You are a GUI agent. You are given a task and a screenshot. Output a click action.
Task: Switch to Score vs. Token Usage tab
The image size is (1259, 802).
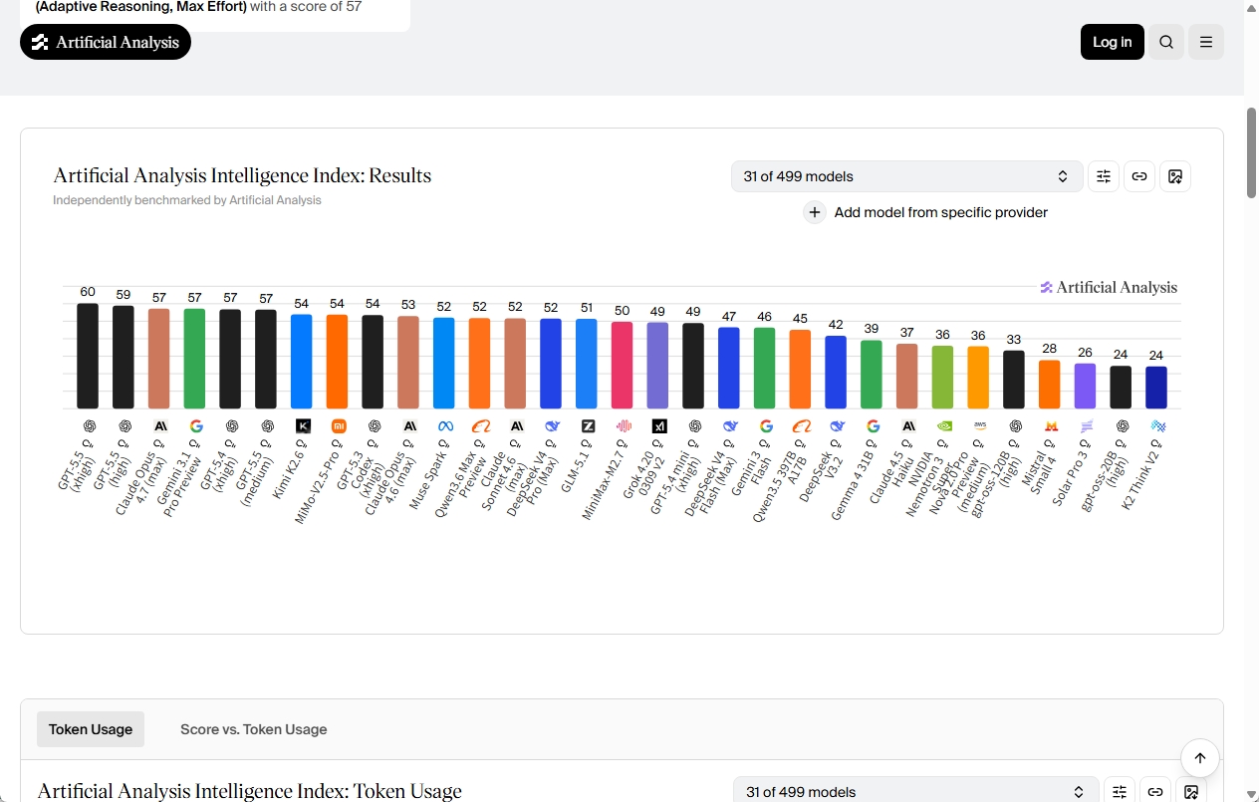pyautogui.click(x=254, y=729)
